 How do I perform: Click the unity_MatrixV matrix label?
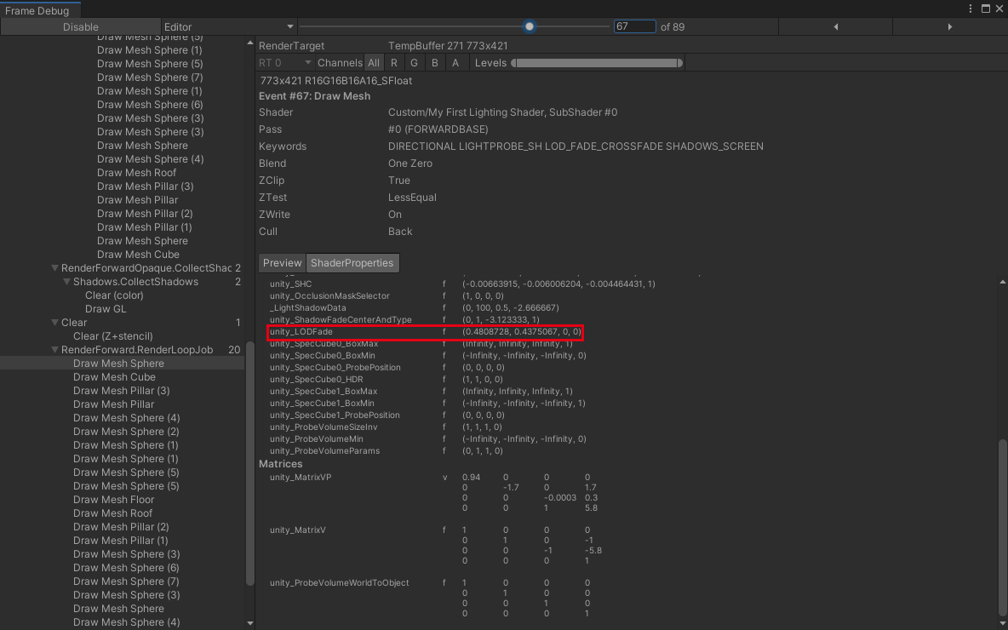(x=298, y=530)
